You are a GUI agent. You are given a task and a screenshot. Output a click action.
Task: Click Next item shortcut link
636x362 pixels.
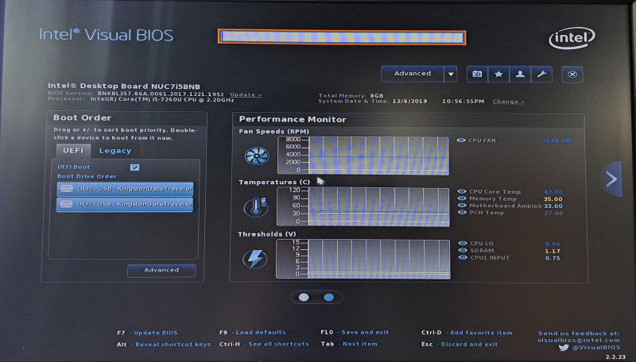coord(360,344)
